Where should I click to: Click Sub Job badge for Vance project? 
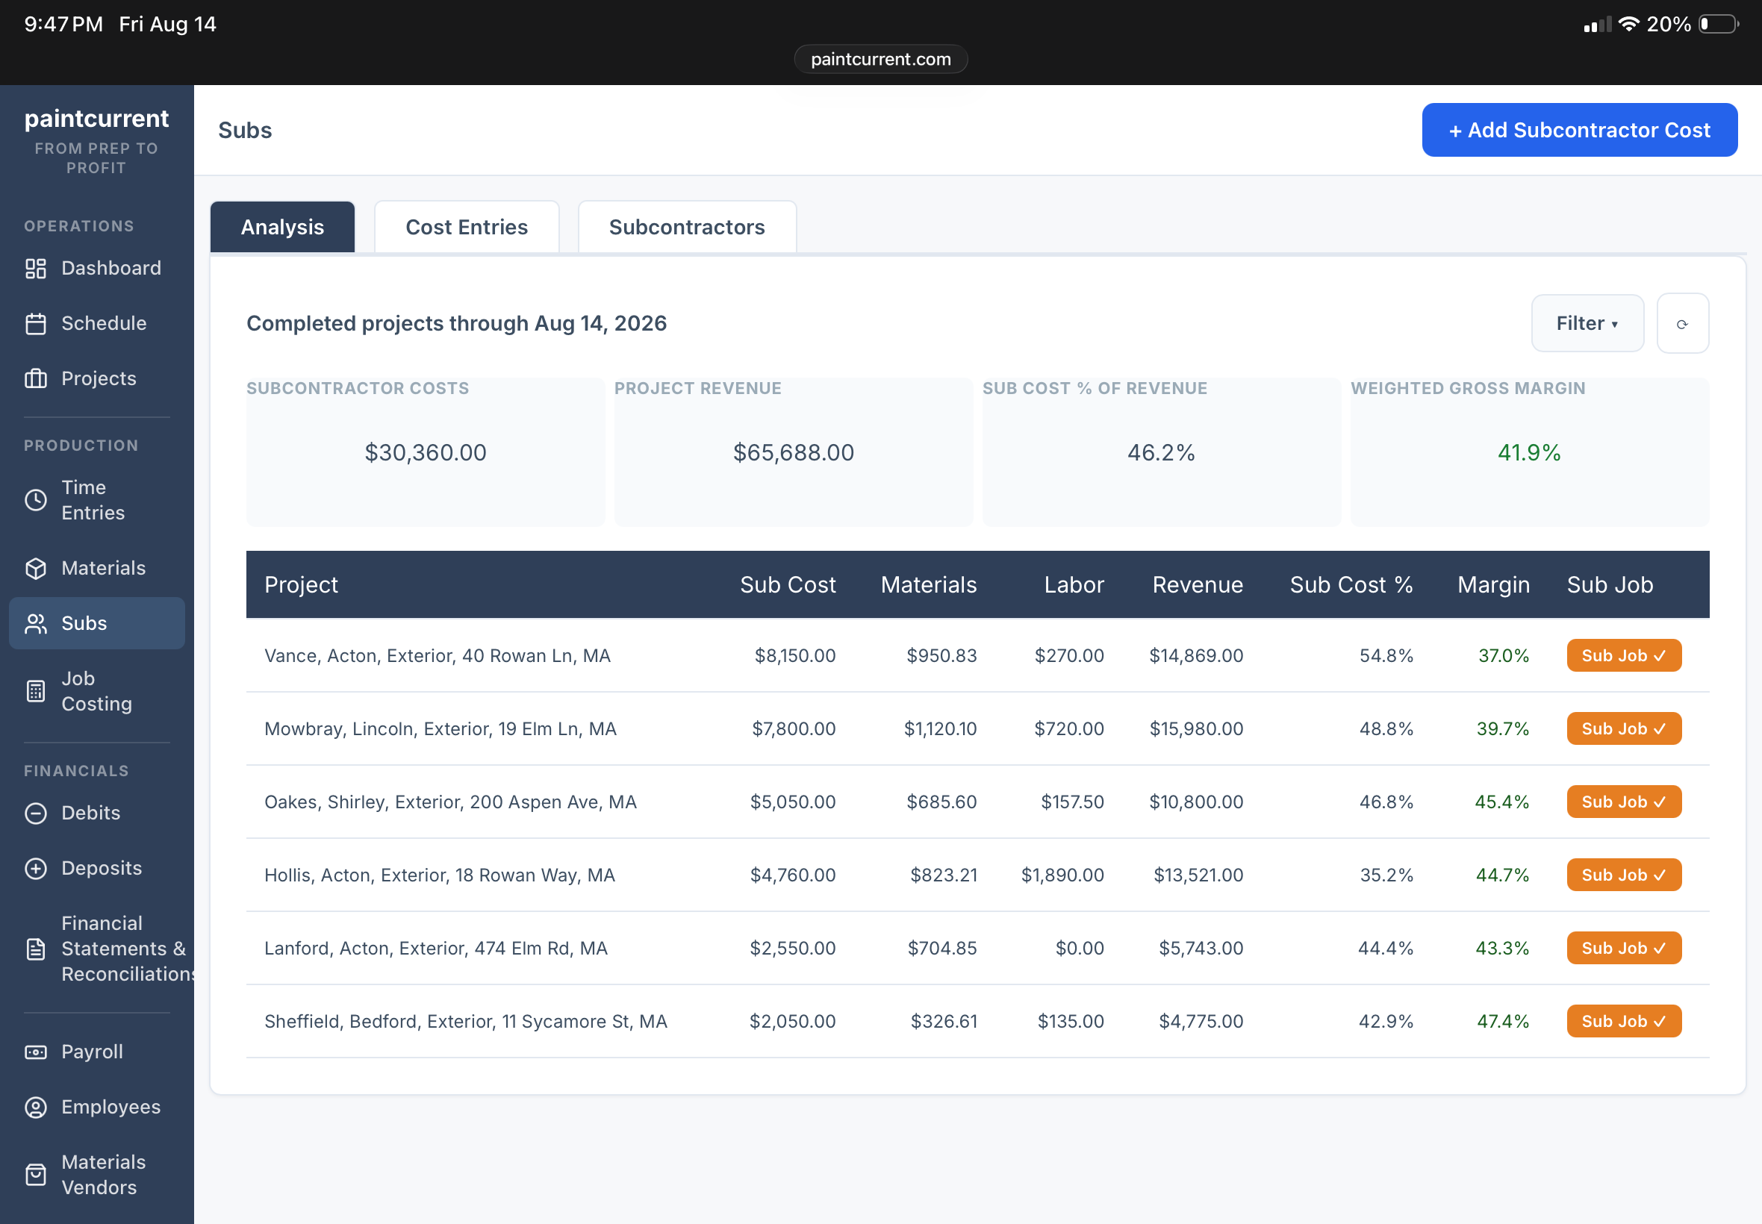tap(1624, 656)
